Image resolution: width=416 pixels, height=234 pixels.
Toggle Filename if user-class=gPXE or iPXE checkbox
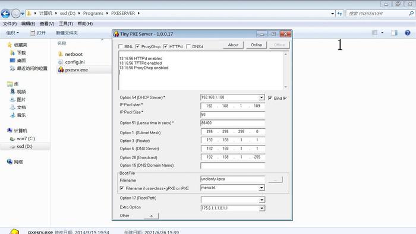pyautogui.click(x=122, y=188)
